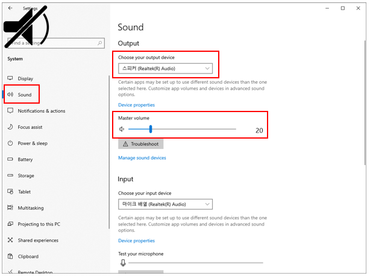370x276 pixels.
Task: Close the Settings window
Action: [x=358, y=8]
